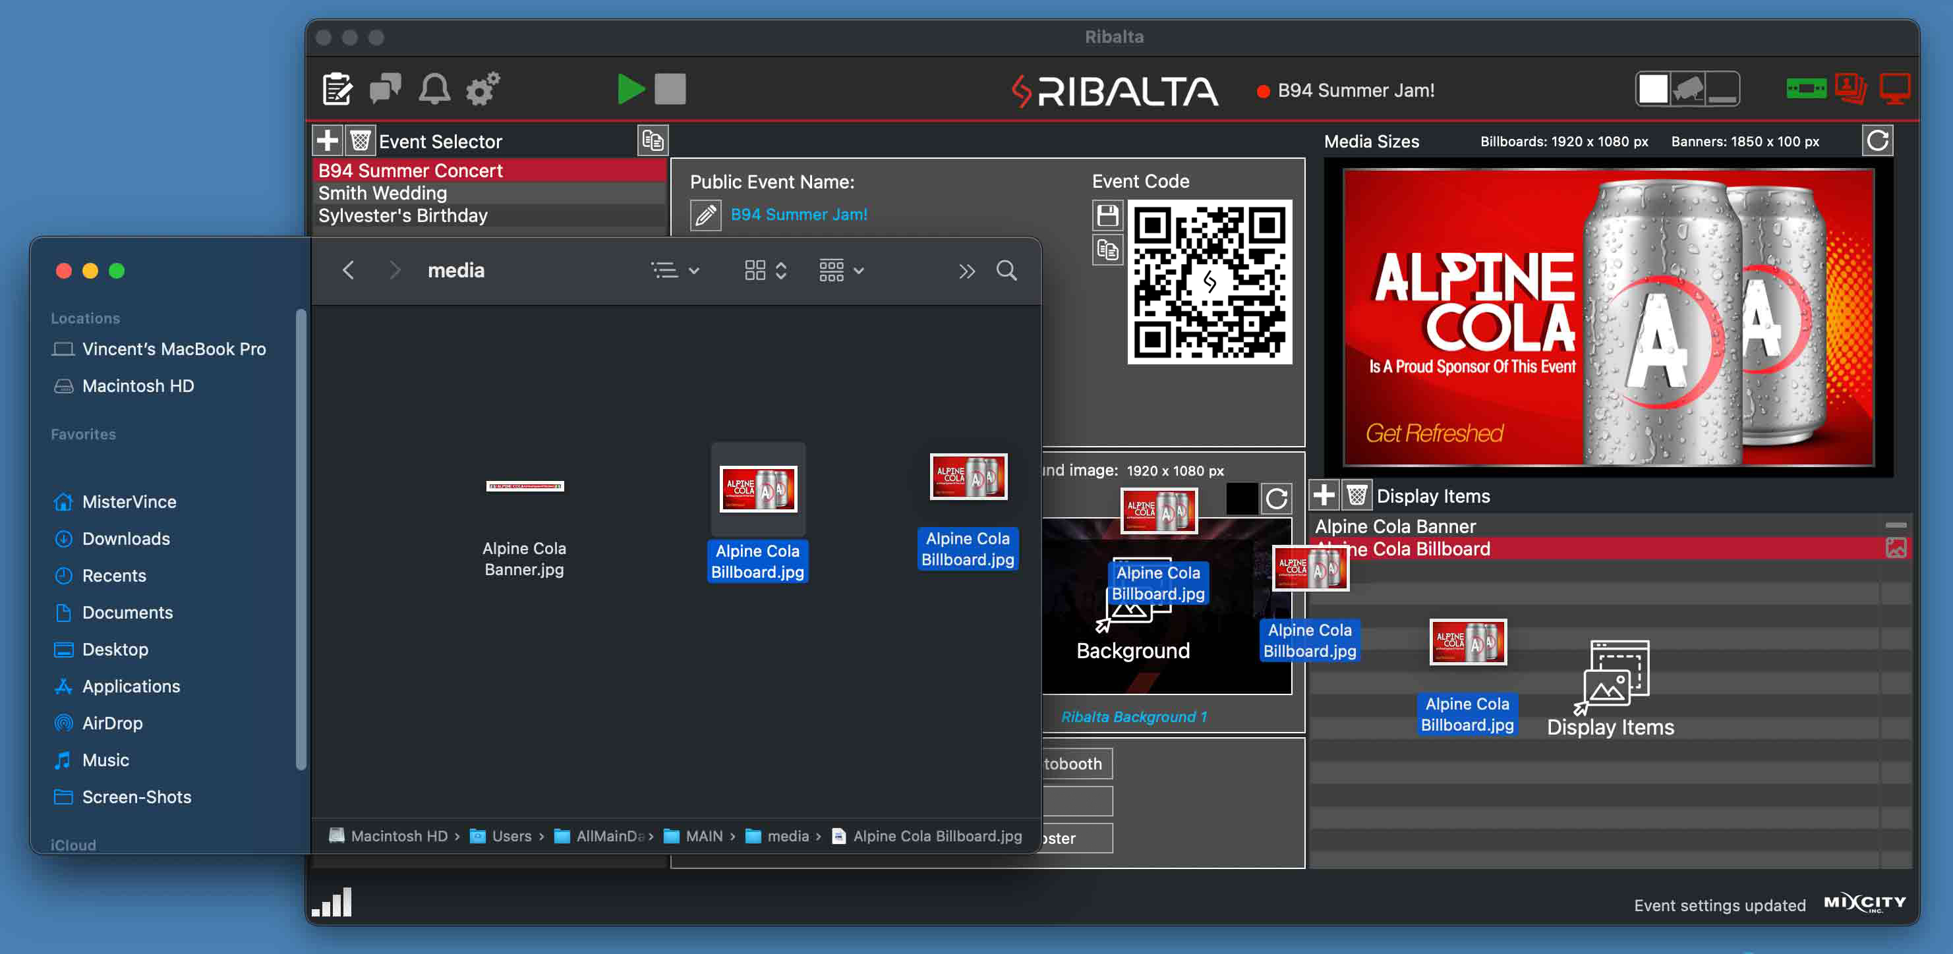
Task: Add new event with plus icon
Action: click(328, 141)
